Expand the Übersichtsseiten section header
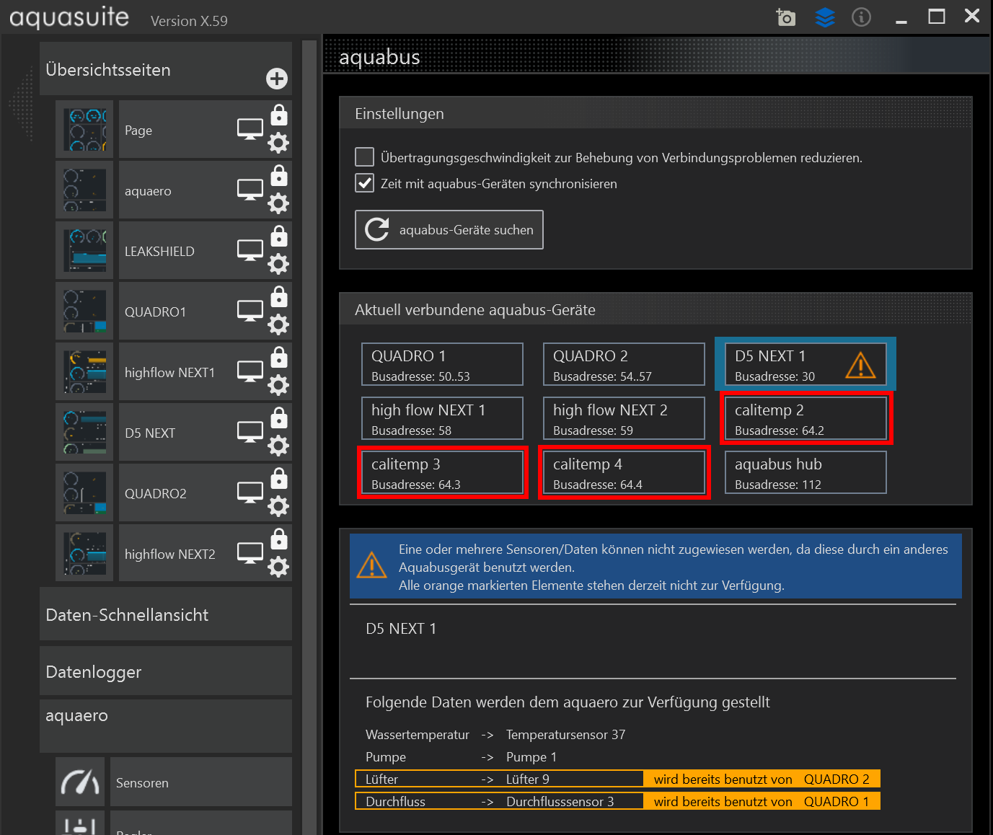993x835 pixels. [x=108, y=70]
